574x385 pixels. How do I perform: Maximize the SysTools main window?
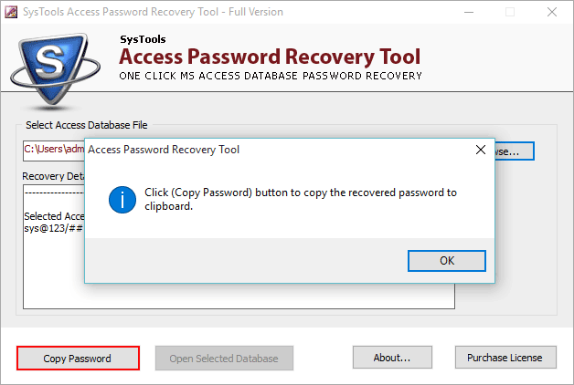point(510,12)
